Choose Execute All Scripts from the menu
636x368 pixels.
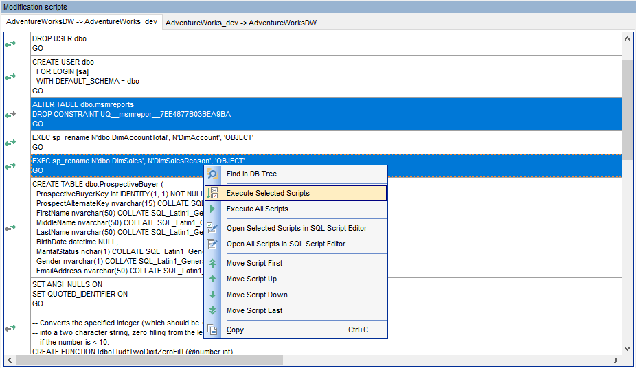258,209
